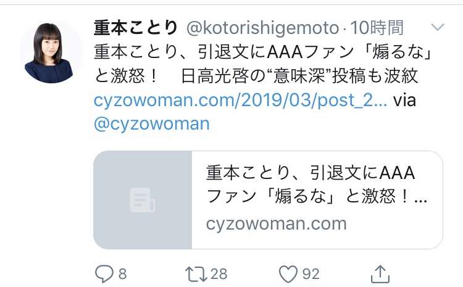Visit the @cyzowoman mention
The image size is (463, 287).
click(152, 123)
